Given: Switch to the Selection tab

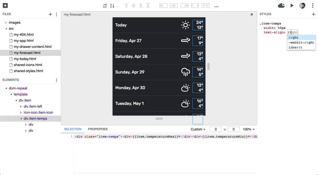Looking at the screenshot, I should tap(73, 129).
